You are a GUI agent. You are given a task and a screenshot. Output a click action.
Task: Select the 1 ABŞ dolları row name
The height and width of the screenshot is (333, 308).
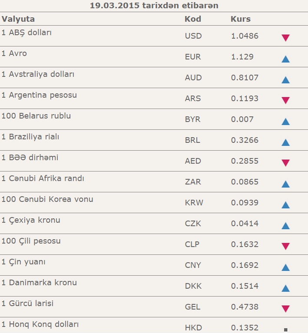pyautogui.click(x=27, y=33)
